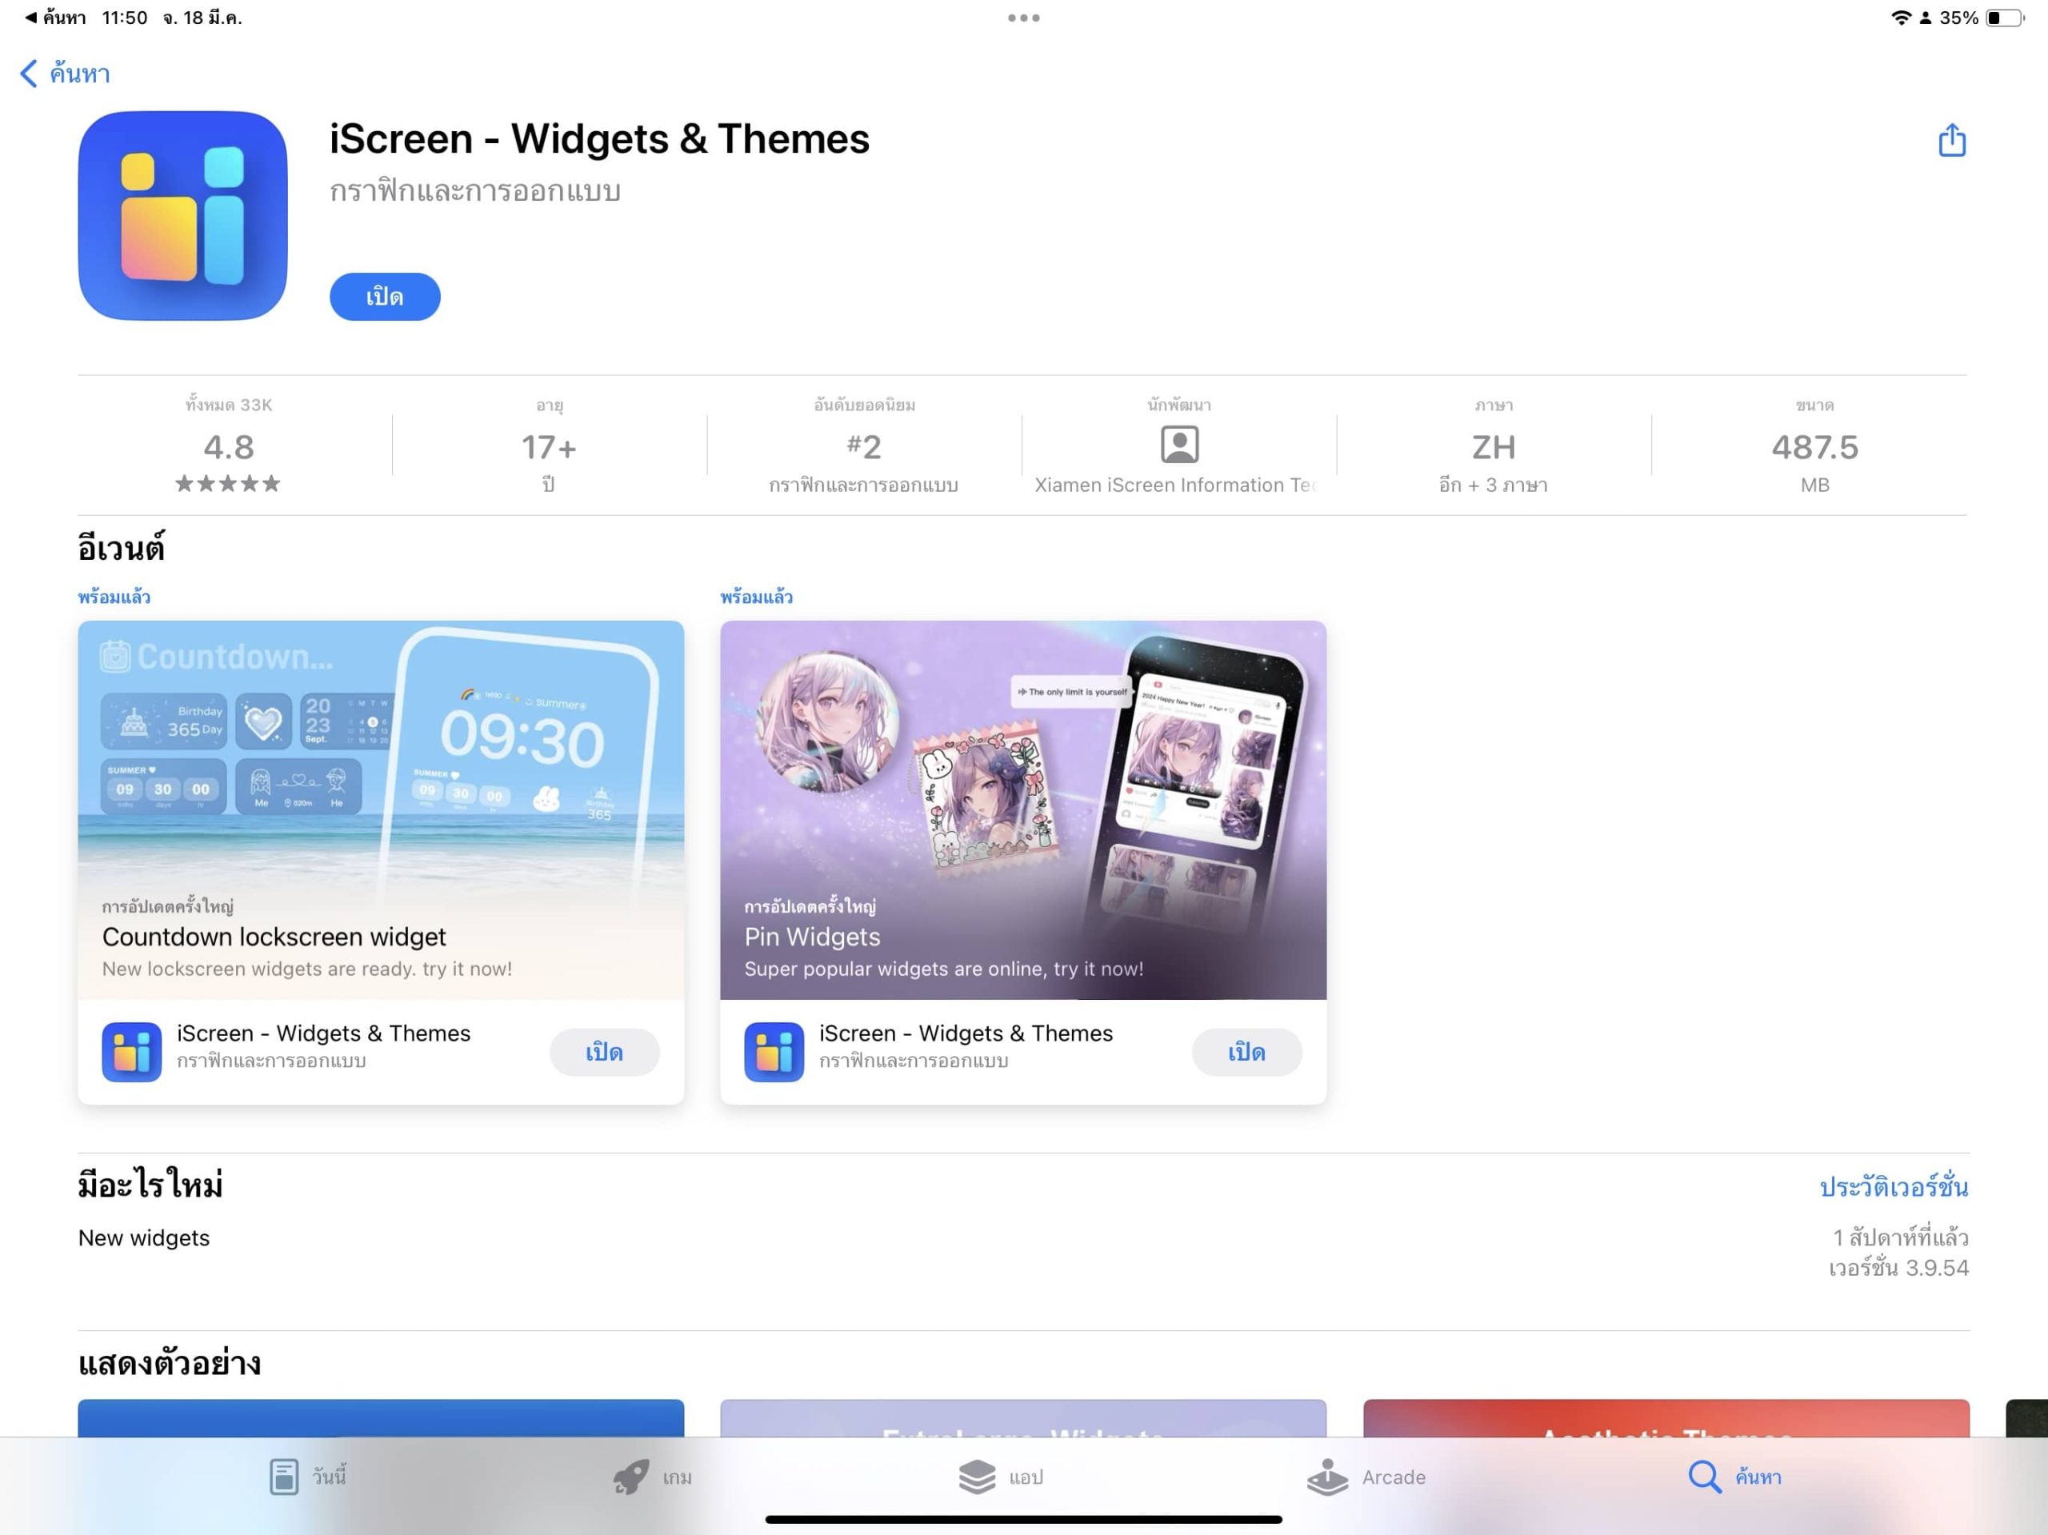Open ประวัติเวอร์ชั่น version history link
The width and height of the screenshot is (2048, 1535).
[x=1893, y=1187]
